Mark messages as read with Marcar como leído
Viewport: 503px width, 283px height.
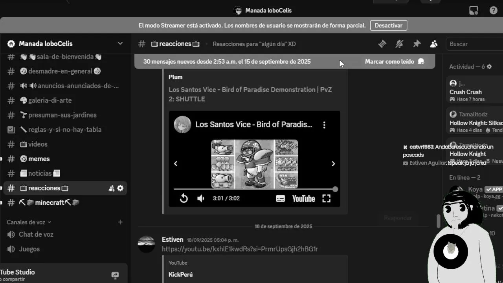394,62
